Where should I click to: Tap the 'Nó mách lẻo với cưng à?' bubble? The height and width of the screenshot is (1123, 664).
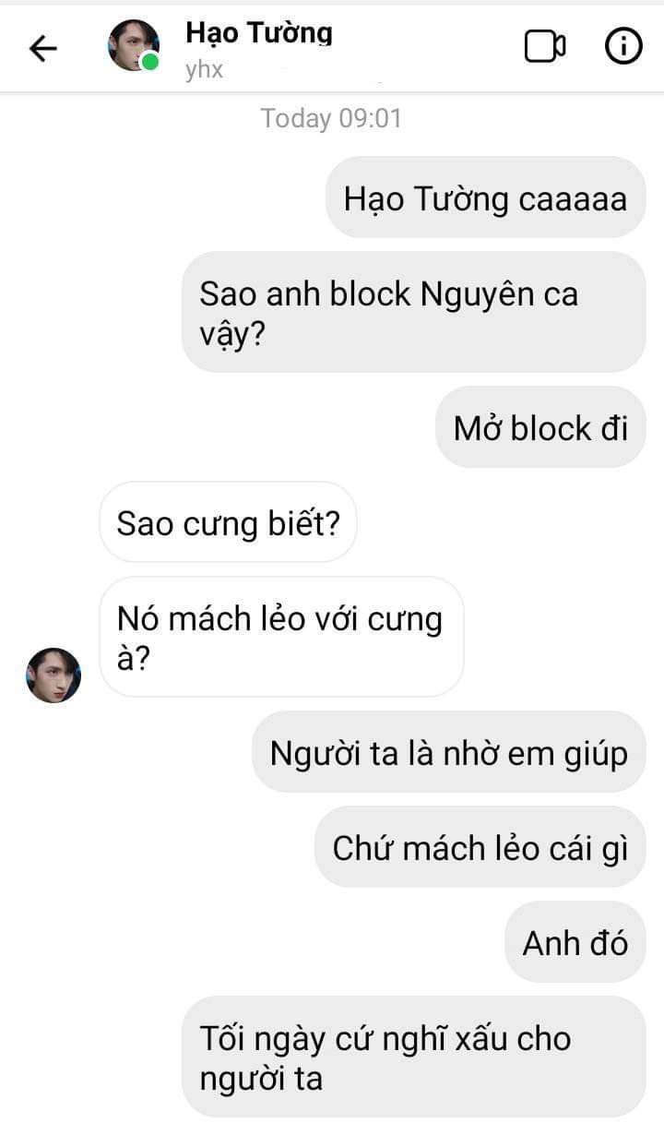pyautogui.click(x=281, y=637)
